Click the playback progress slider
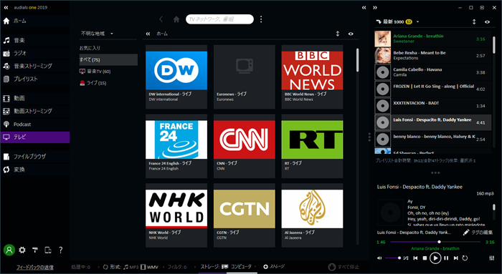Screen dimensions: 502x274 click(x=435, y=242)
